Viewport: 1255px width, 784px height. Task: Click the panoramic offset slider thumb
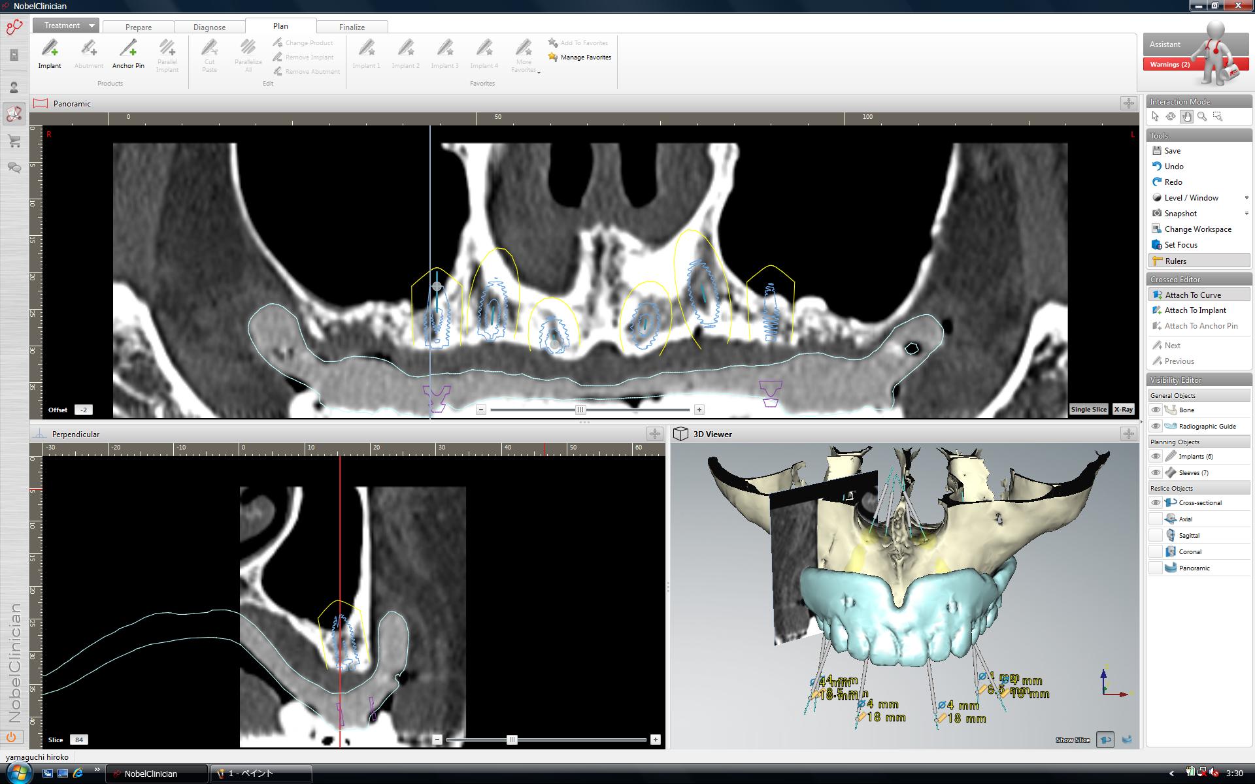point(580,410)
